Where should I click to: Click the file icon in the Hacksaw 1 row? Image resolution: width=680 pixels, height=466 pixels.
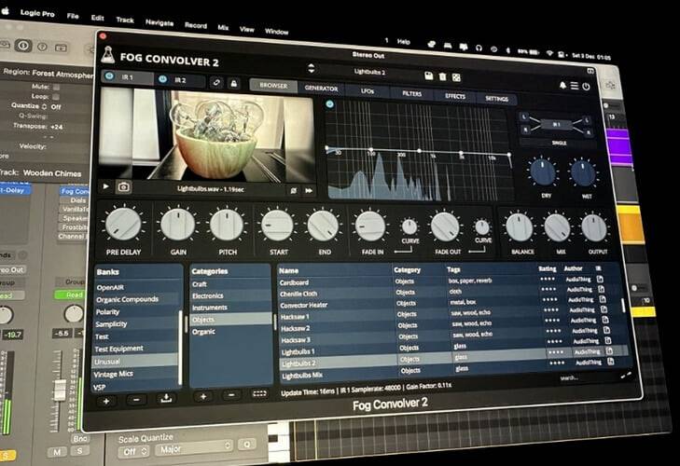(x=604, y=309)
